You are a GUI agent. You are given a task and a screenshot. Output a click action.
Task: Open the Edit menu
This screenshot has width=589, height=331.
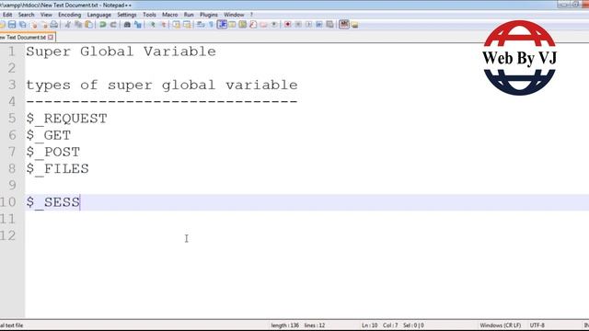tap(7, 15)
